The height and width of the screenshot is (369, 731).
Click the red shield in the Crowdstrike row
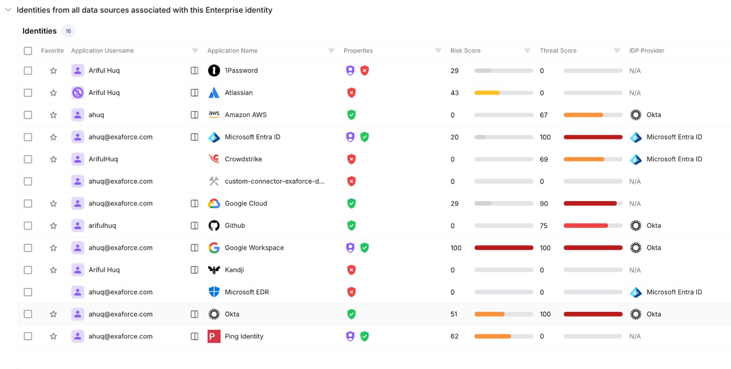(x=351, y=159)
